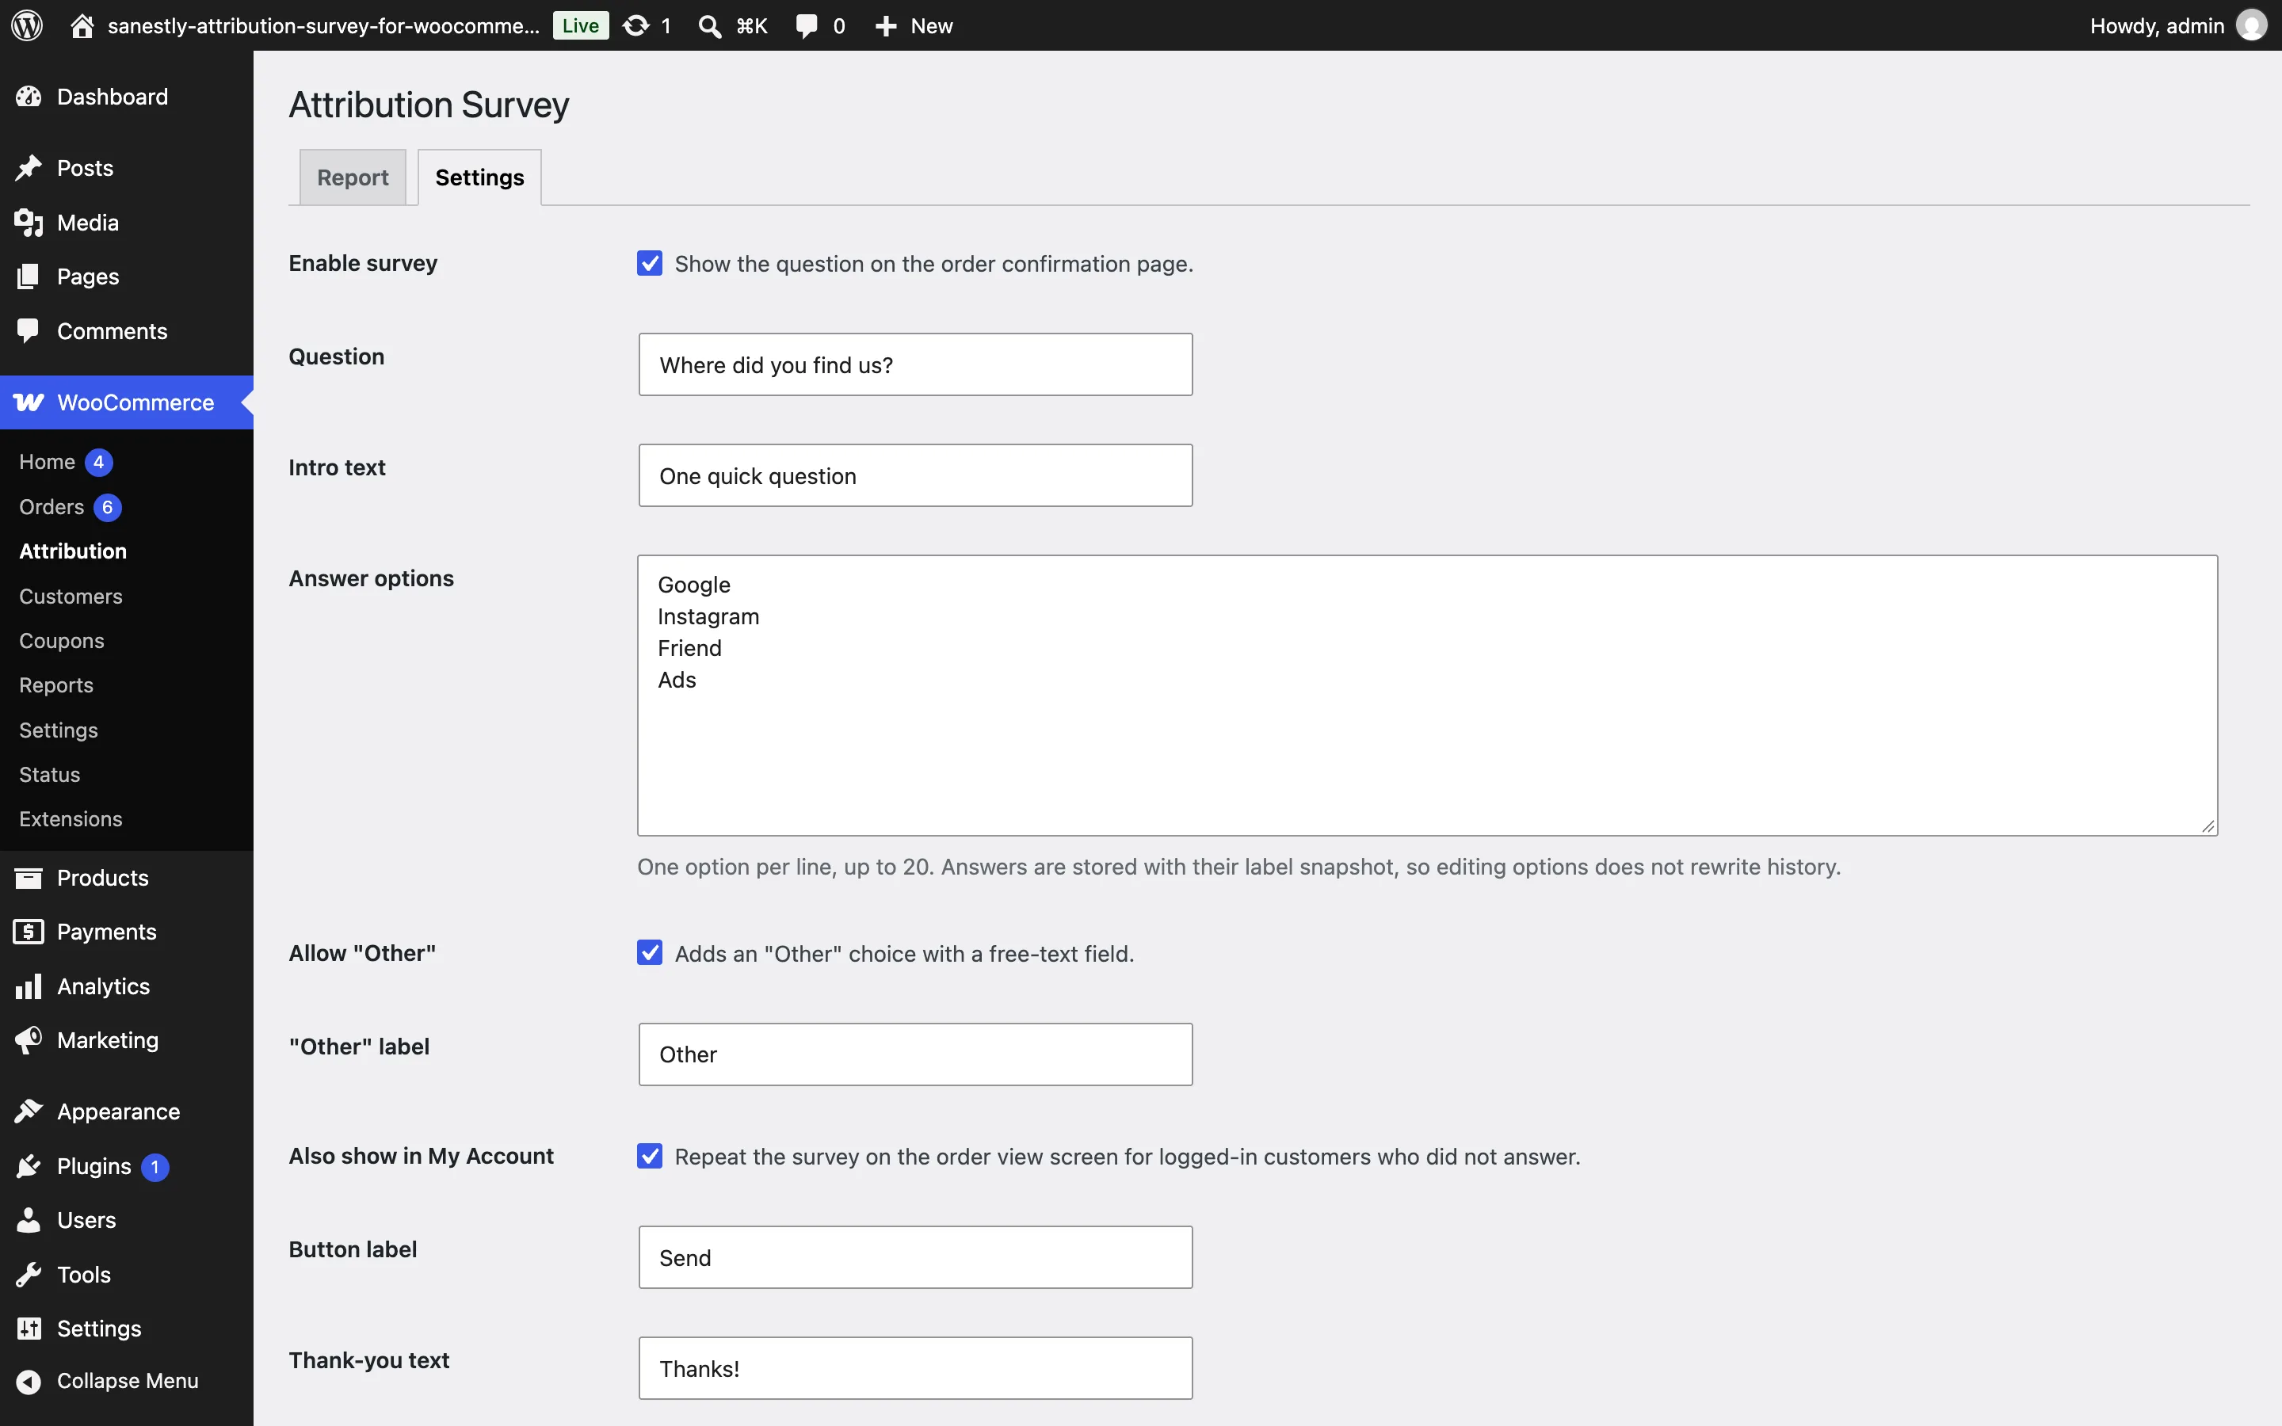Click into the Question text field
Viewport: 2282px width, 1426px height.
[x=914, y=365]
